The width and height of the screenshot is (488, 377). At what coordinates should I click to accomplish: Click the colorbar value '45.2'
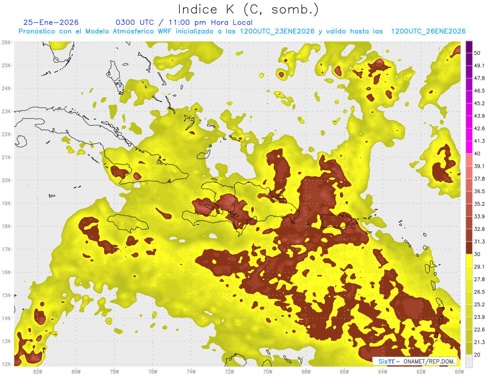479,103
